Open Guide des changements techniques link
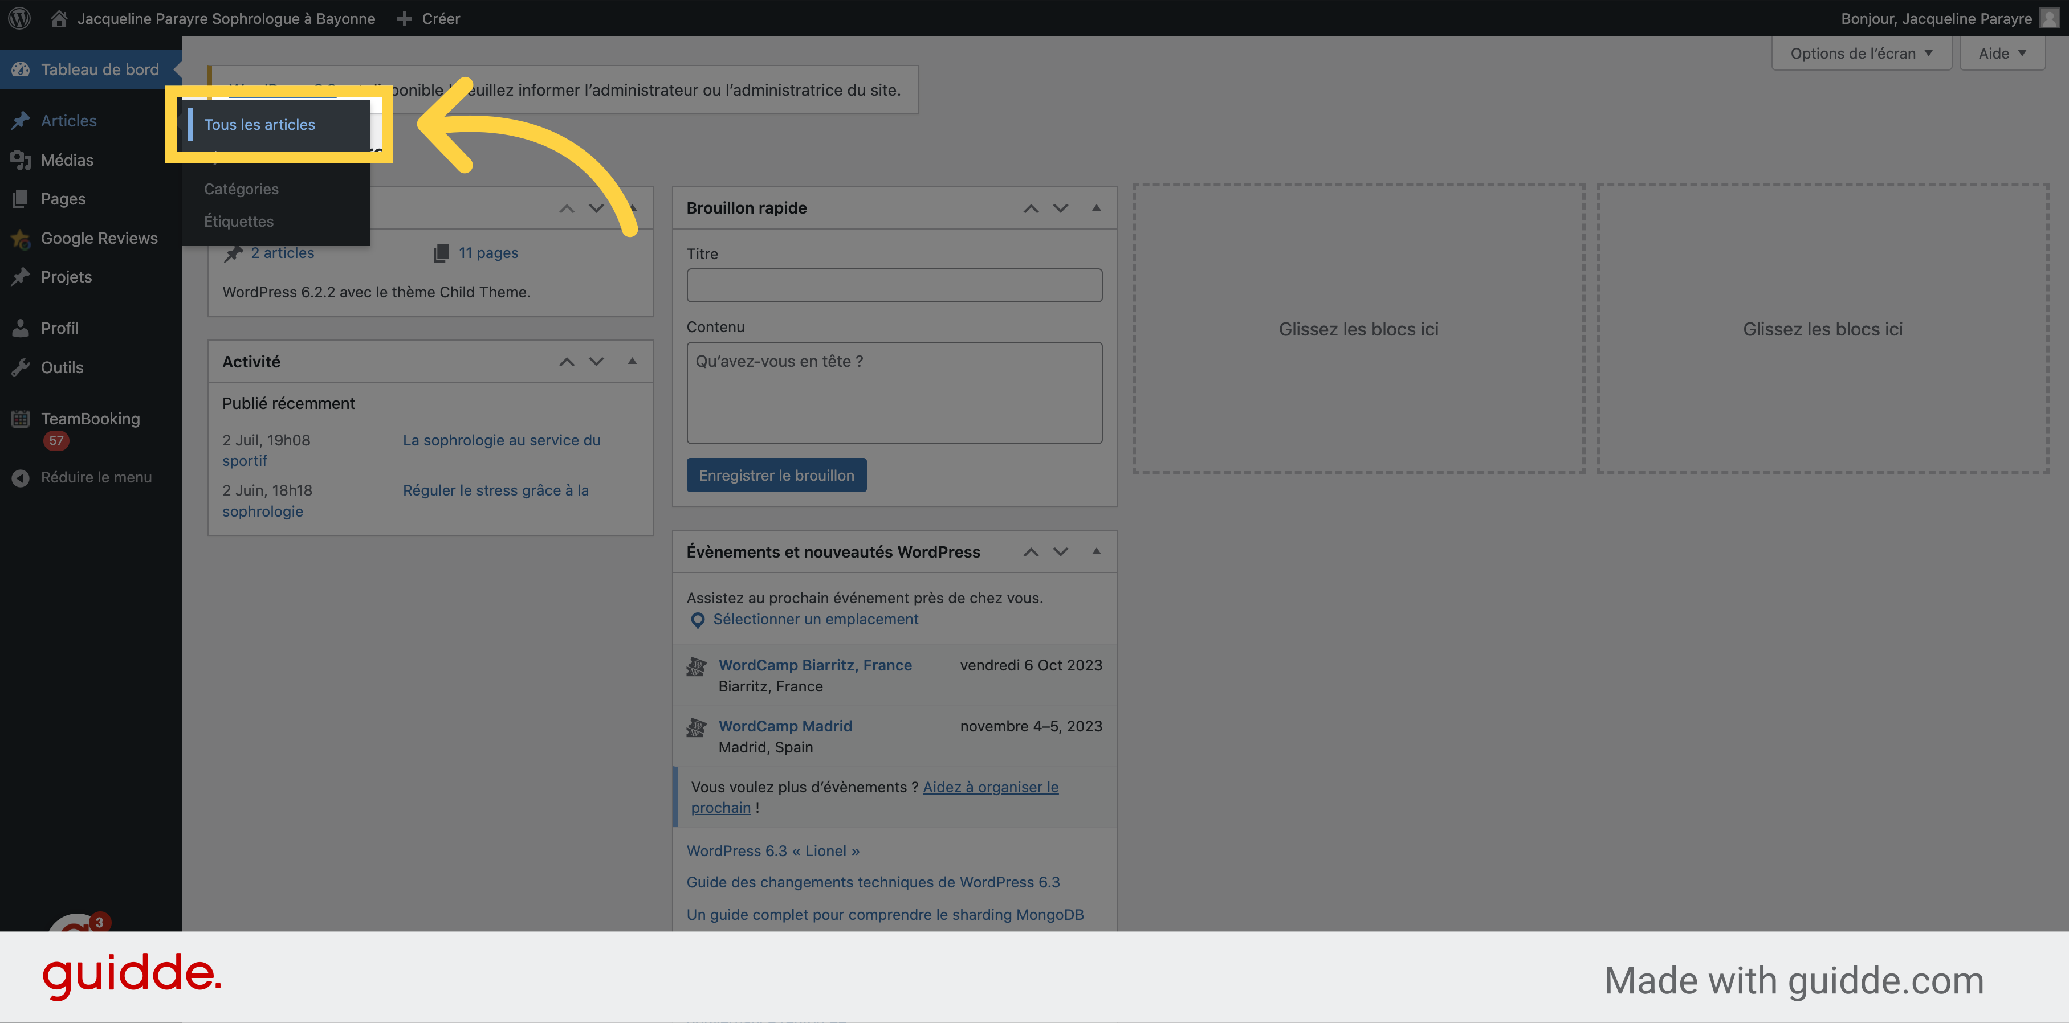The image size is (2069, 1023). [x=873, y=882]
